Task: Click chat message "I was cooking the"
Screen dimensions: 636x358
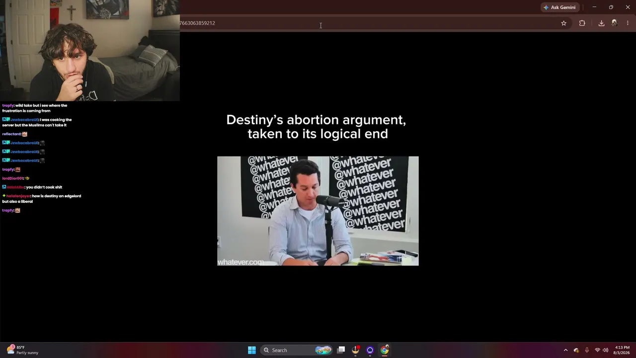Action: (x=56, y=120)
